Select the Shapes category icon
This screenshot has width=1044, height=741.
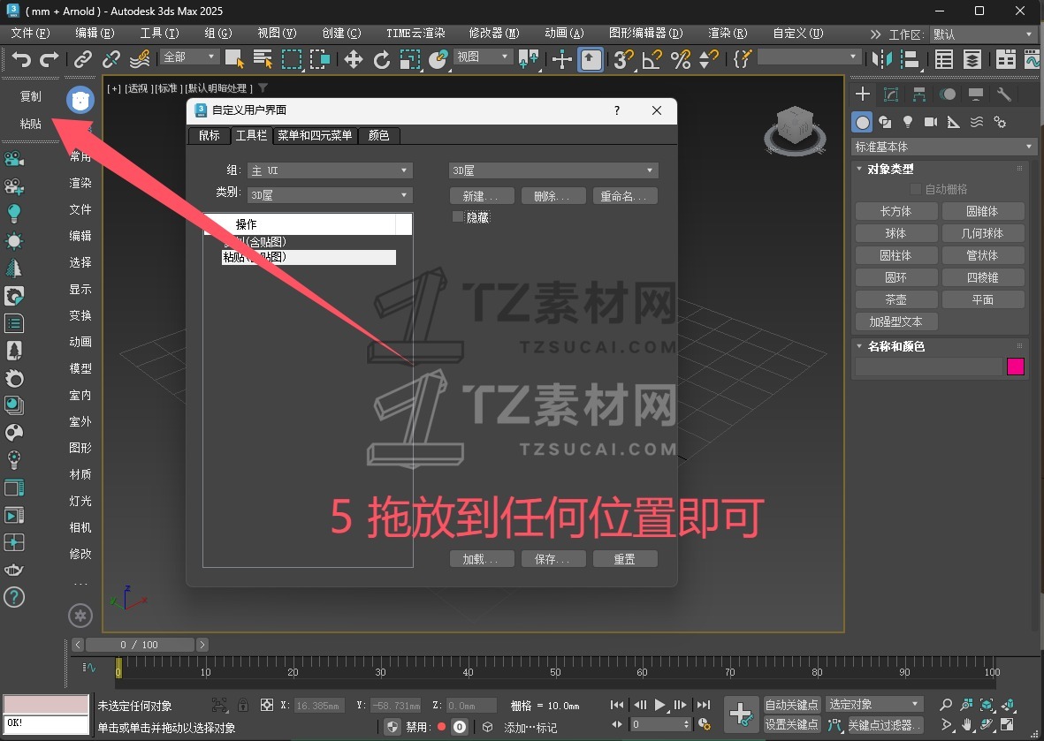[x=885, y=123]
